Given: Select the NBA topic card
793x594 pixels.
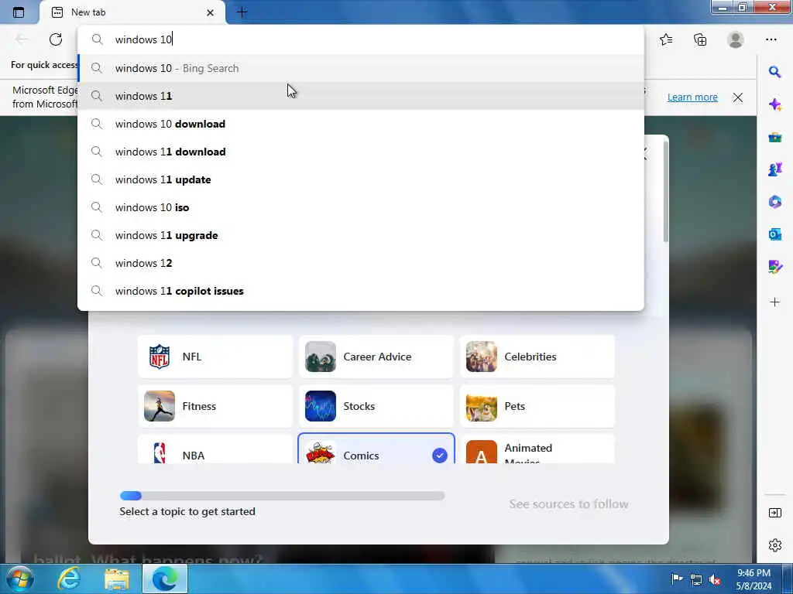Looking at the screenshot, I should click(215, 449).
